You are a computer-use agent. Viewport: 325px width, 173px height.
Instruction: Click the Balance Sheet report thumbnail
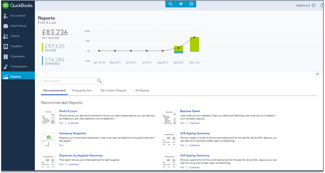pos(170,118)
